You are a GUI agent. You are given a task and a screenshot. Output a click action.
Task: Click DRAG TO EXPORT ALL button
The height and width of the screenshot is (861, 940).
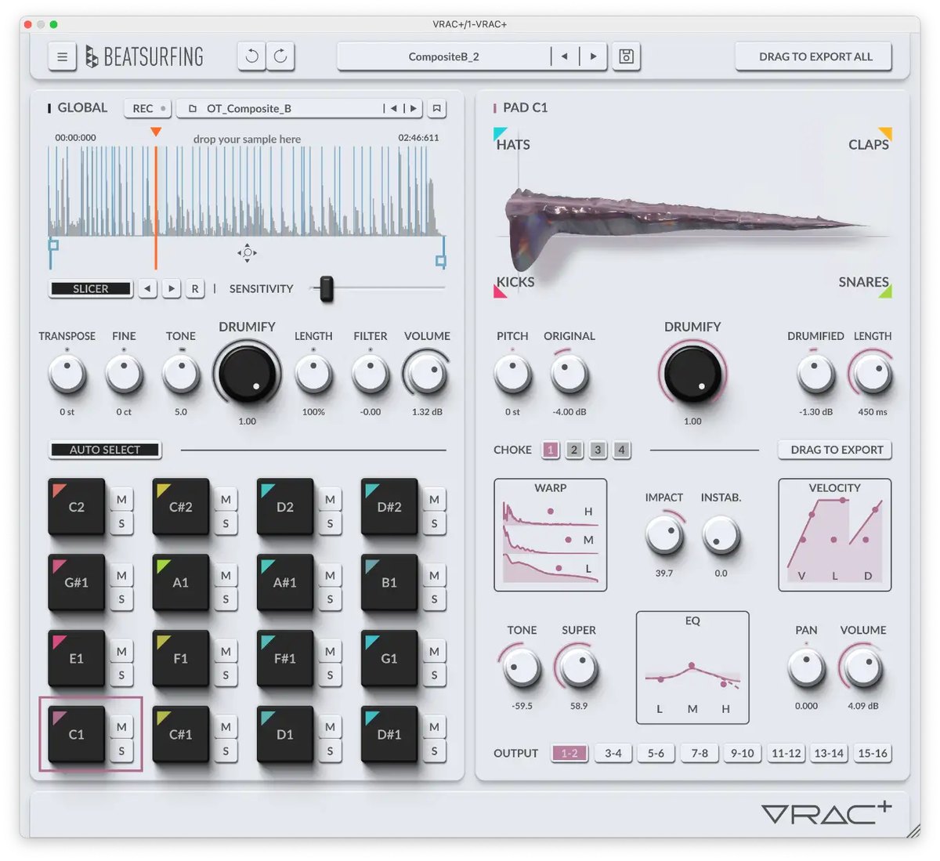[x=815, y=56]
